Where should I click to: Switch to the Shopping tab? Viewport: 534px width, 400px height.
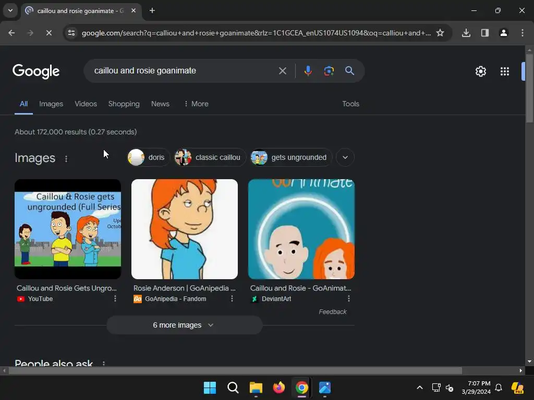tap(124, 104)
